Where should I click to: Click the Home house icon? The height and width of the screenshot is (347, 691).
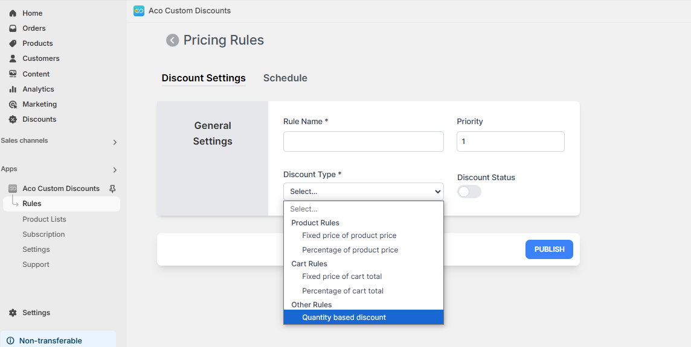[x=13, y=13]
